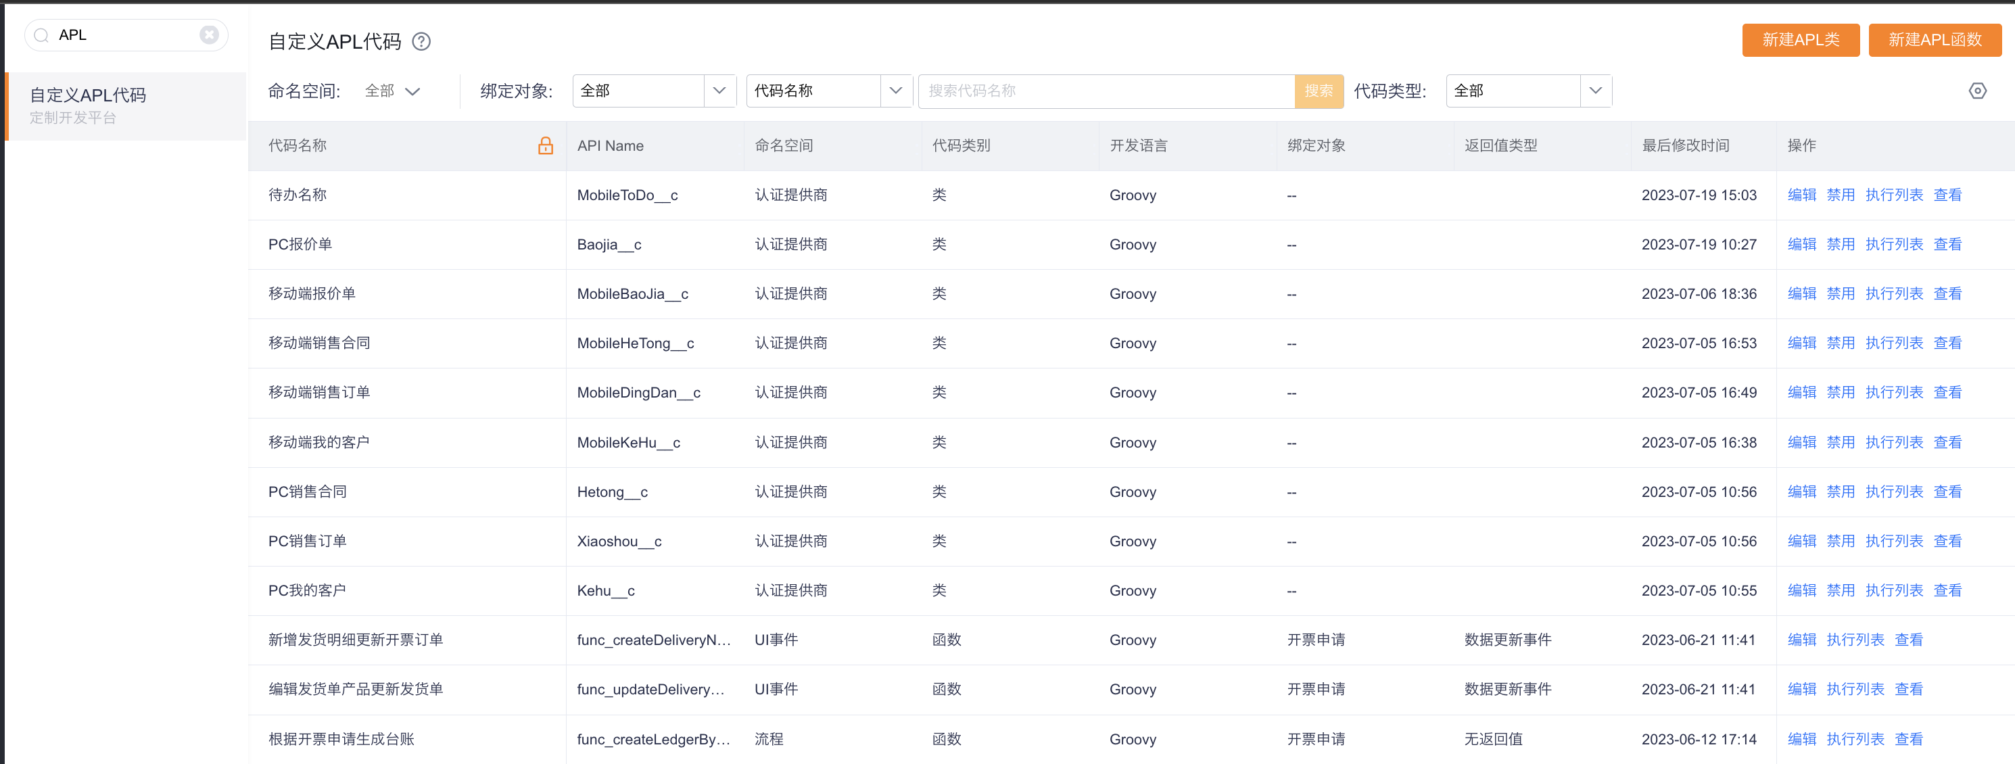Click 执行列表 for PC我的客户 row
Image resolution: width=2015 pixels, height=764 pixels.
click(x=1894, y=590)
